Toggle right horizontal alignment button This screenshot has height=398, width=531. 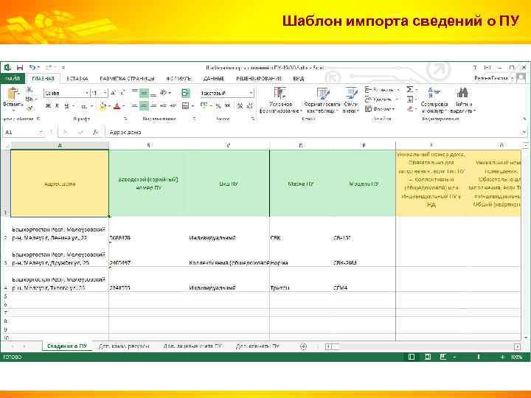[153, 106]
